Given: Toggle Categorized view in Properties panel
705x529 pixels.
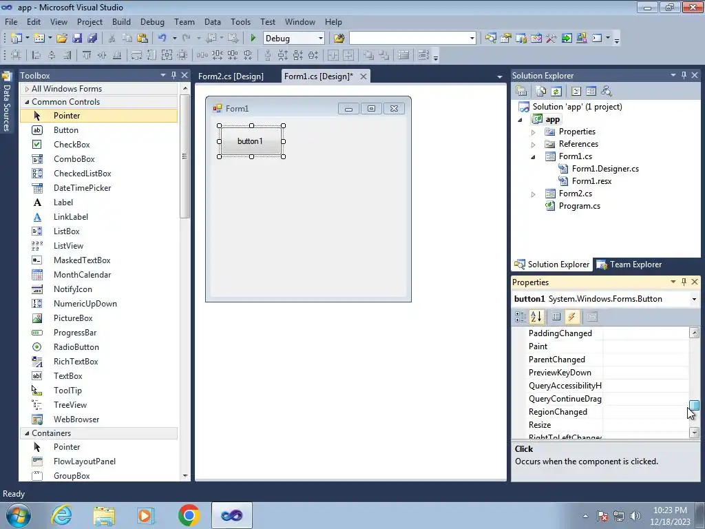Looking at the screenshot, I should [x=520, y=317].
